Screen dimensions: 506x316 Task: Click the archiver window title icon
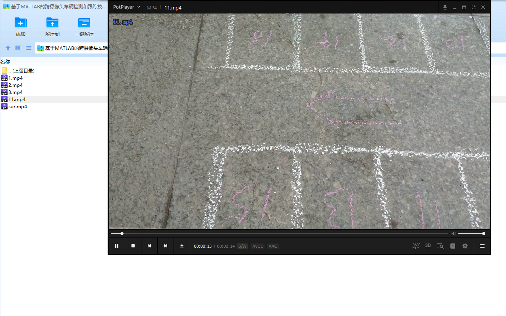pos(6,7)
